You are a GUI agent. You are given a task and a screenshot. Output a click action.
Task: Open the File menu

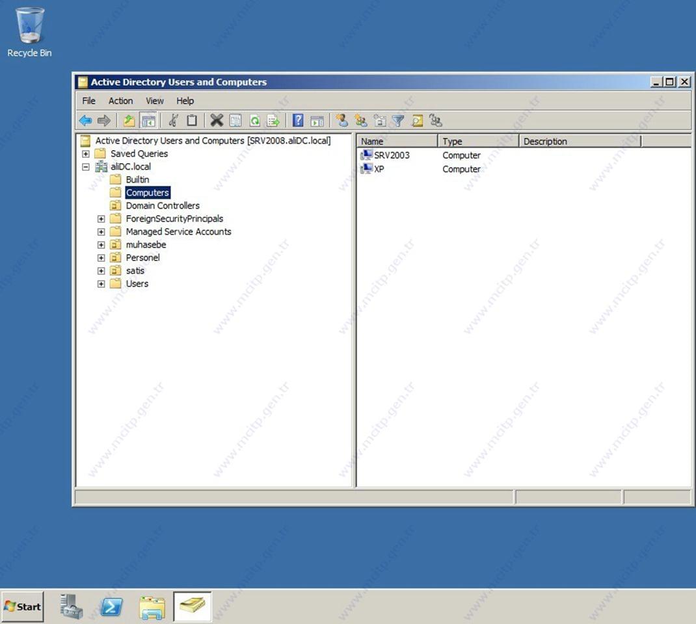pos(88,101)
